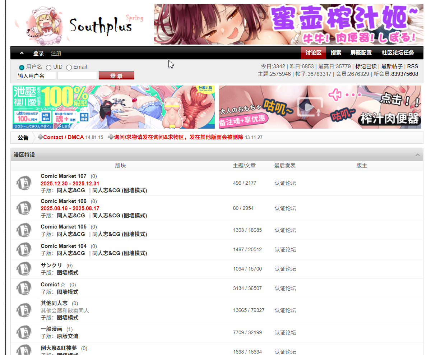The image size is (431, 355).
Task: Click the 其他同人志 forum icon
Action: tap(24, 310)
